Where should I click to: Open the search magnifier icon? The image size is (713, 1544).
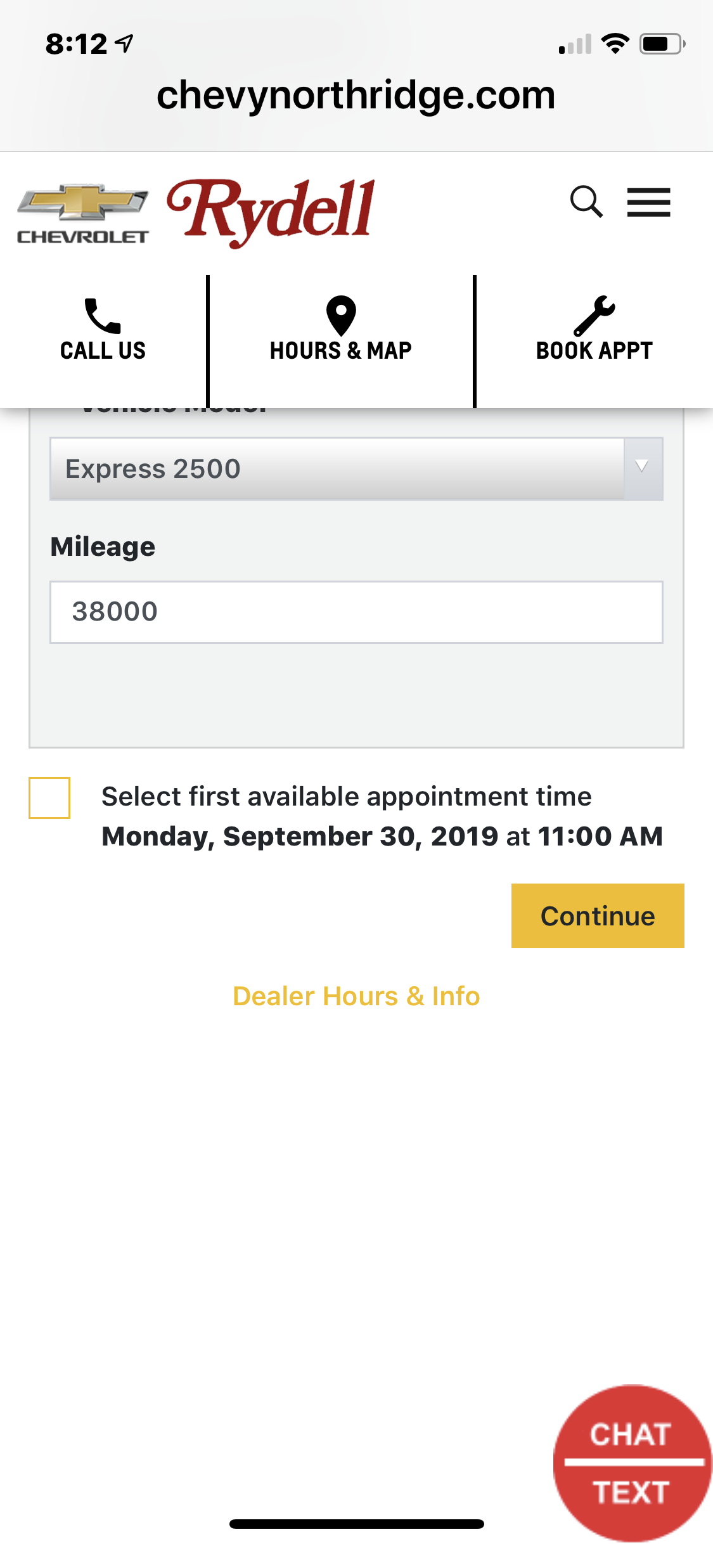[586, 202]
